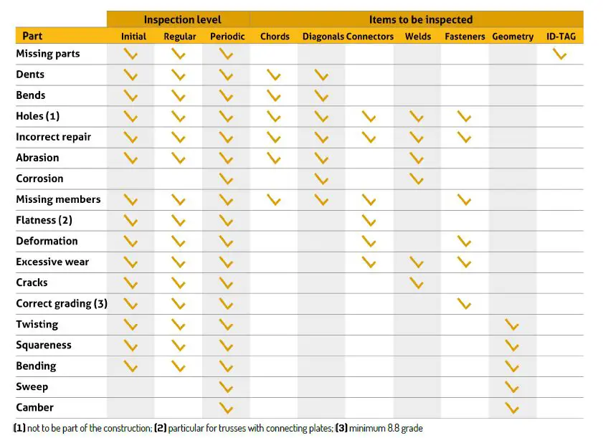Screen dimensions: 603x438
Task: Click the Connectors checkmark in Flatness row
Action: coord(369,221)
